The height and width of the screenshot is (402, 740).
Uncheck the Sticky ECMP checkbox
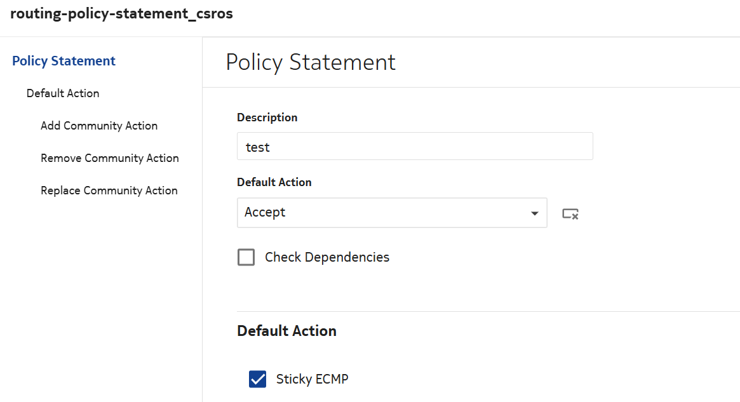point(257,379)
